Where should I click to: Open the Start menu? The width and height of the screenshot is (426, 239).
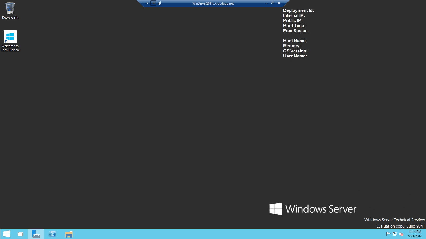(7, 234)
